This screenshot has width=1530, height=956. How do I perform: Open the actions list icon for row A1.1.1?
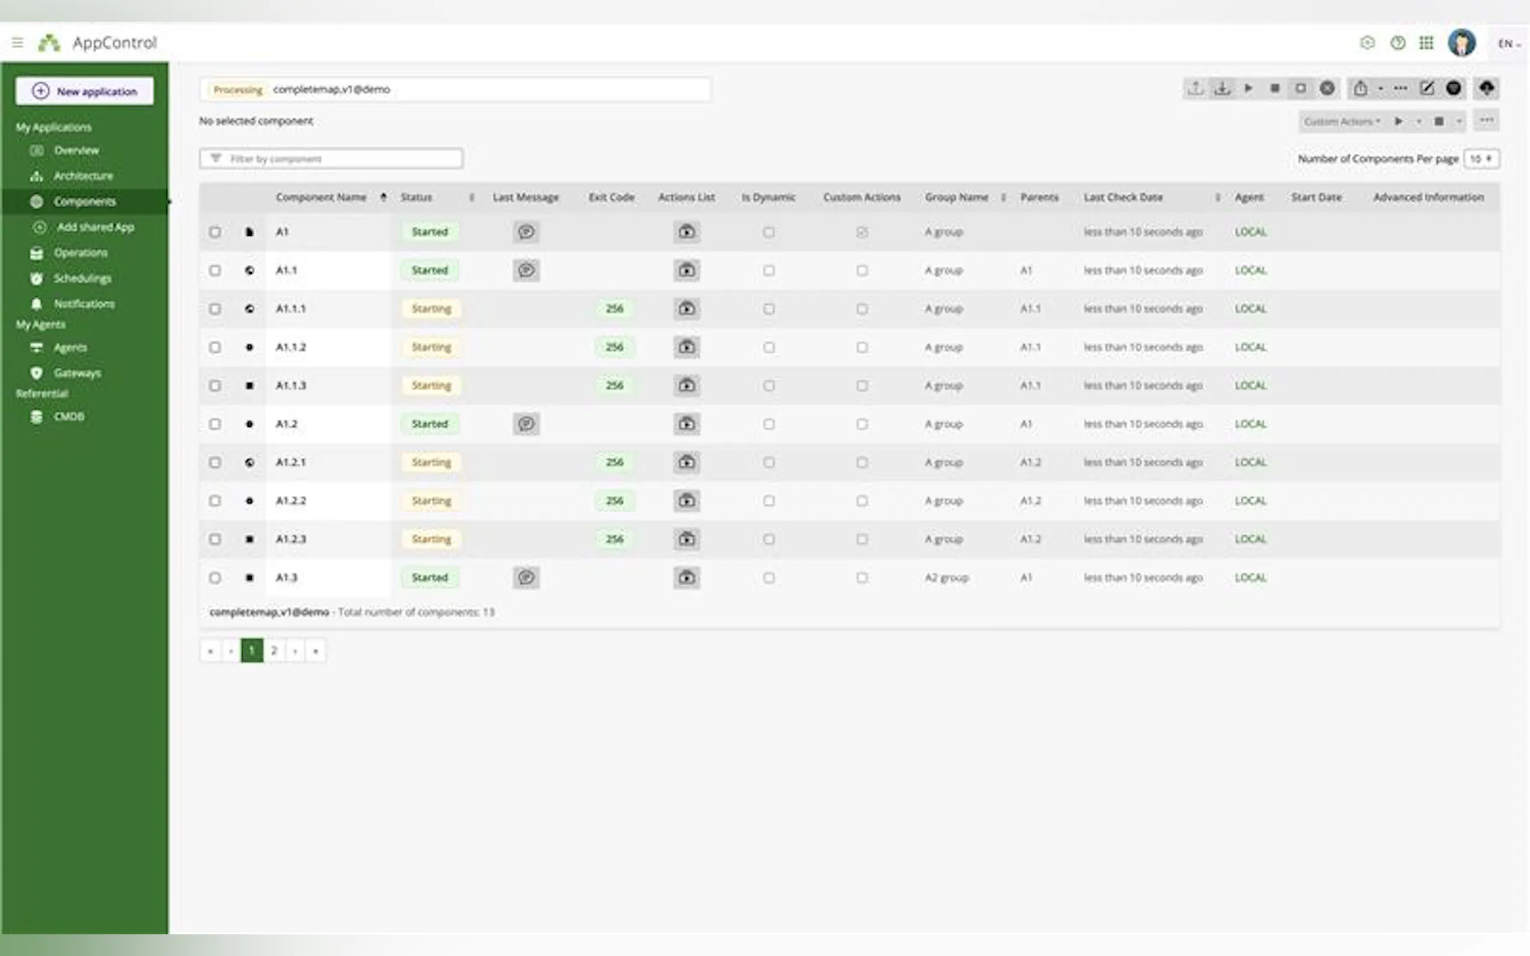(686, 309)
